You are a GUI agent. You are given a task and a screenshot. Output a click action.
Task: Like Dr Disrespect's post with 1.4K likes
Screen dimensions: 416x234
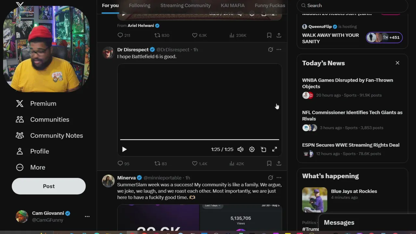[200, 163]
